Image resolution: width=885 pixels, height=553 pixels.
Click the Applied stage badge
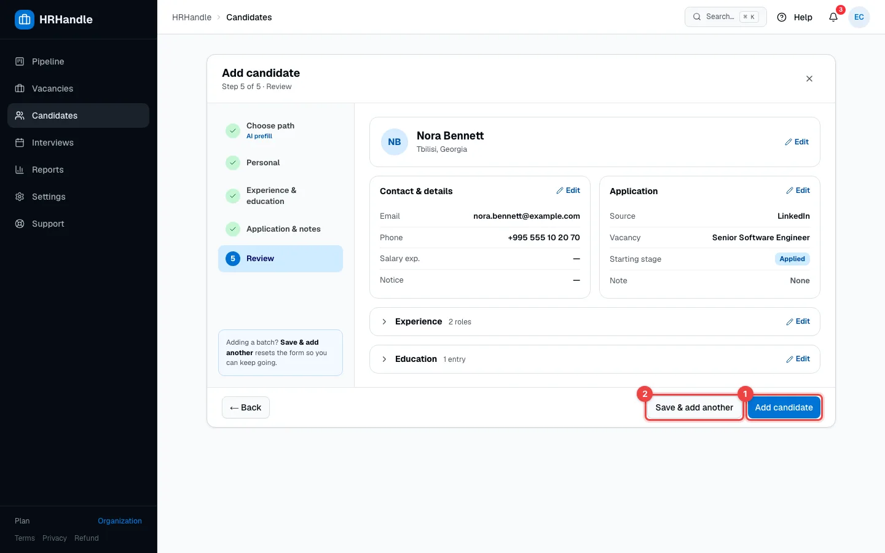click(792, 259)
